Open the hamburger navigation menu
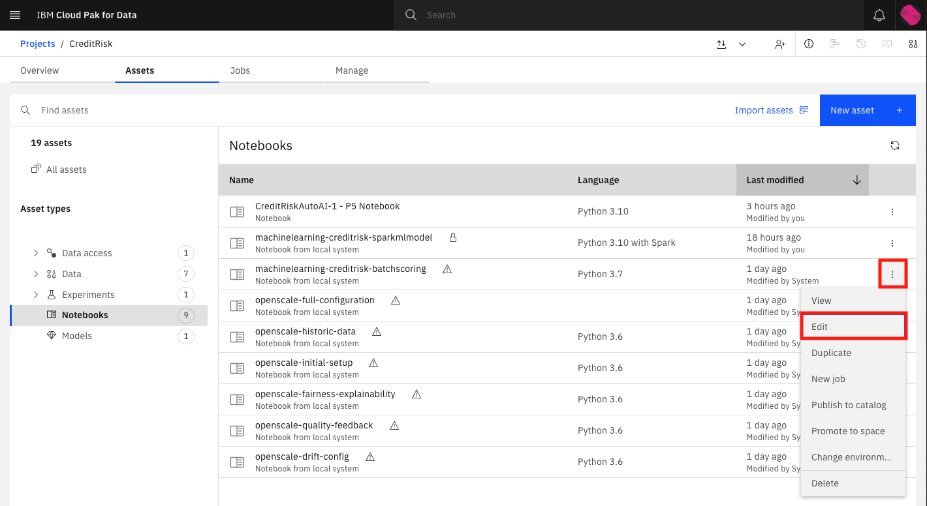This screenshot has width=927, height=506. (15, 15)
